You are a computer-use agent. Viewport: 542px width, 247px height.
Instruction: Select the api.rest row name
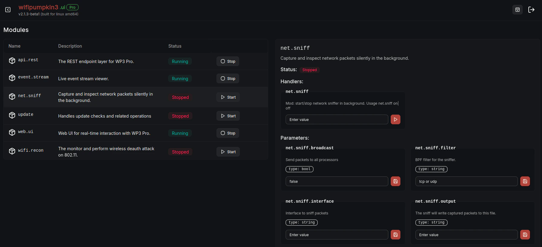click(x=28, y=60)
